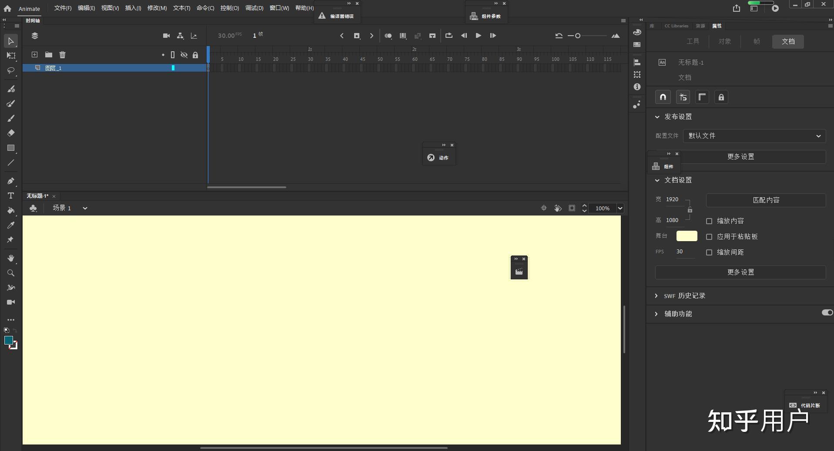The image size is (834, 451).
Task: Collapse the 文档设置 section
Action: click(657, 180)
